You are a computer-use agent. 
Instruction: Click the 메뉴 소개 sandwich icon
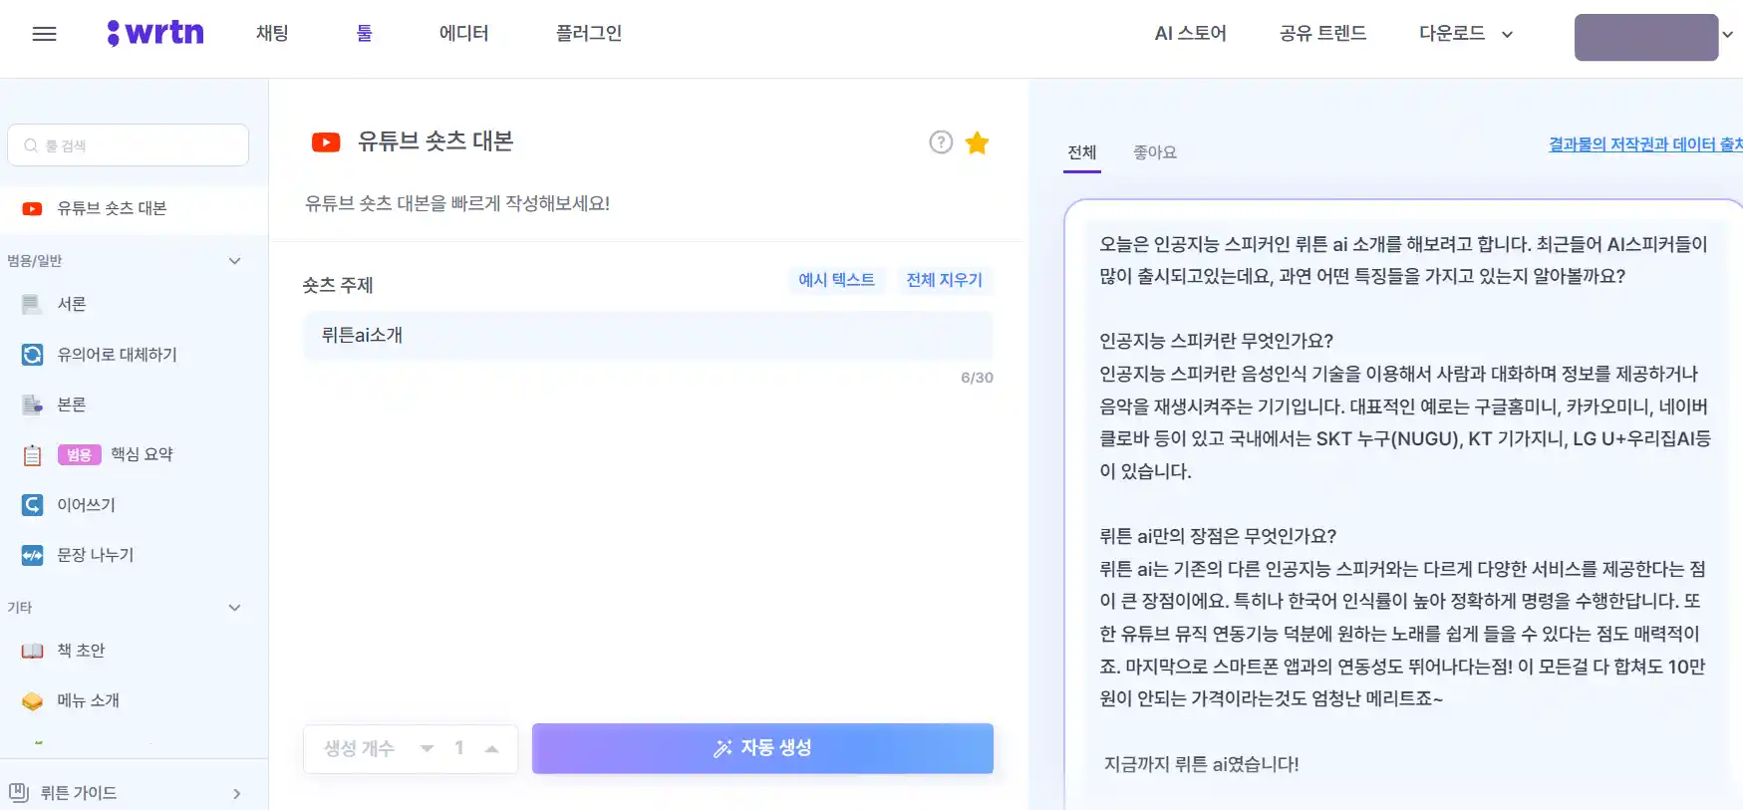33,700
